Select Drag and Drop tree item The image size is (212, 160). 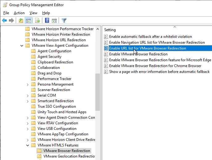(49, 73)
